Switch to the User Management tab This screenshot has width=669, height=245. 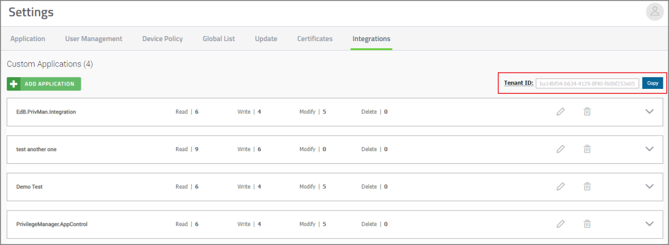[x=94, y=39]
